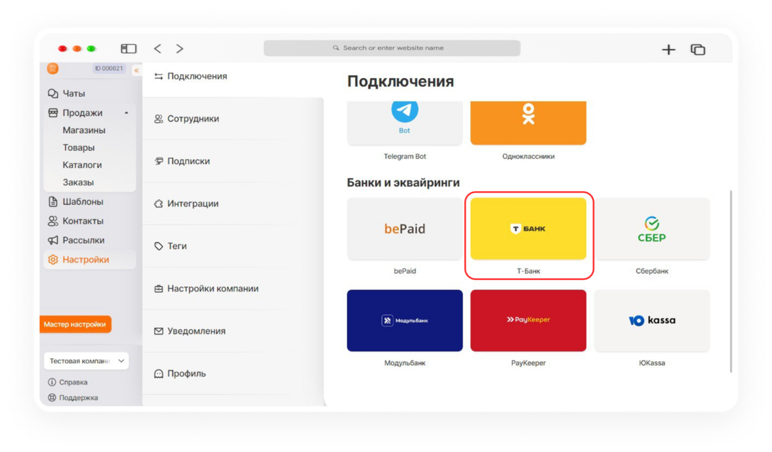
Task: Select the bePaid acquiring card
Action: coord(405,229)
